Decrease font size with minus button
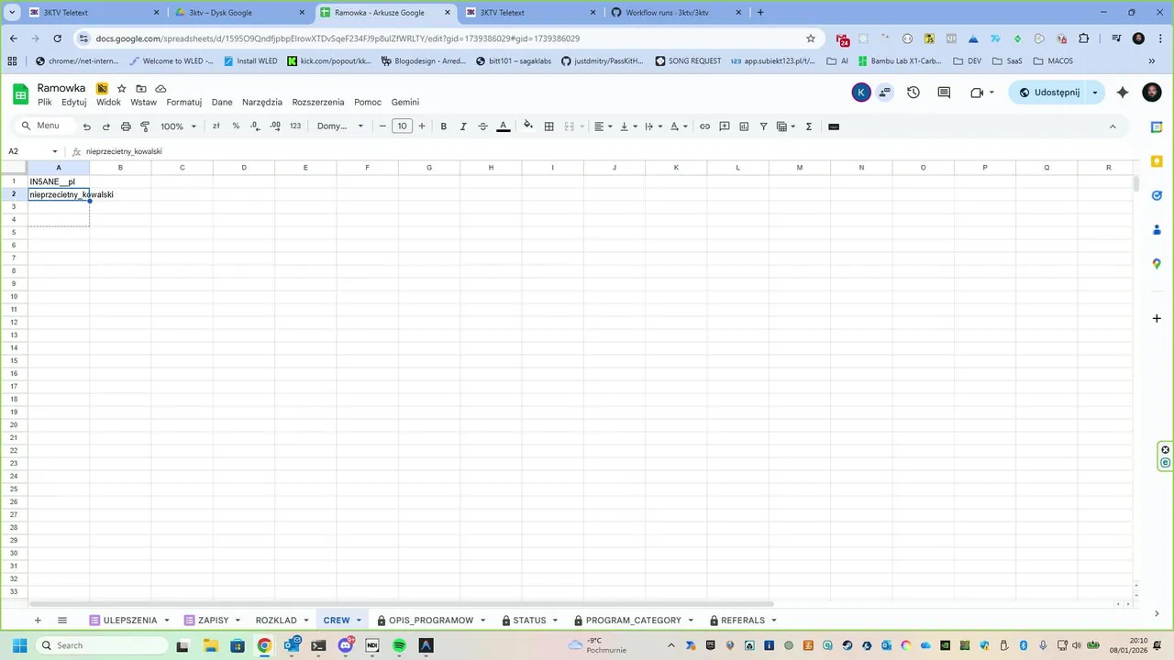 pos(382,126)
